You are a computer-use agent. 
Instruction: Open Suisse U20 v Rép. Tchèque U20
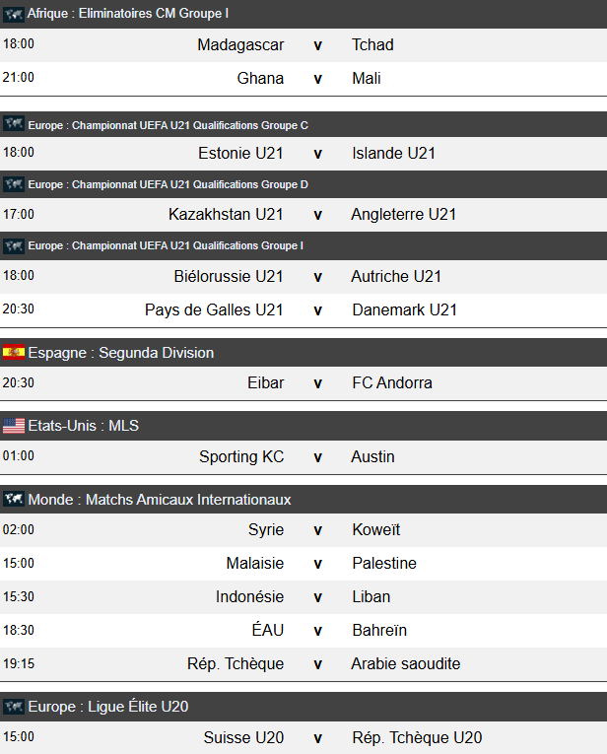[317, 738]
